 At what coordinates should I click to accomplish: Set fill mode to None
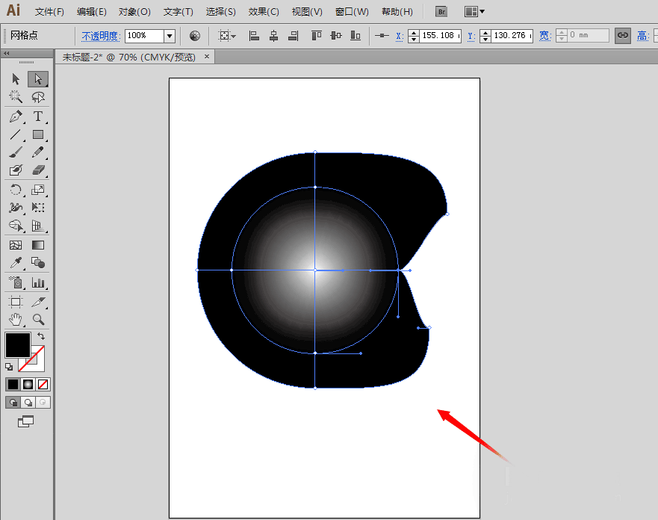coord(43,384)
